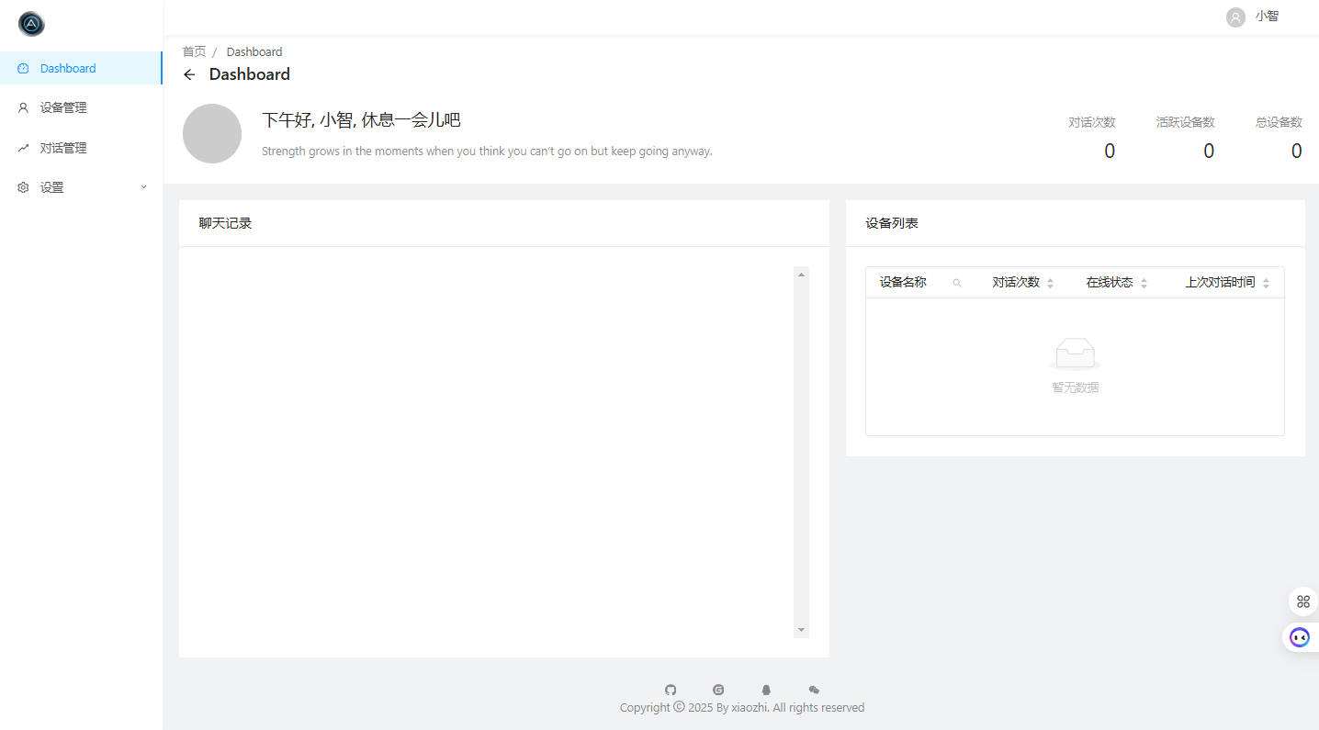This screenshot has height=730, width=1319.
Task: Open the QQ icon in the footer
Action: coord(766,690)
